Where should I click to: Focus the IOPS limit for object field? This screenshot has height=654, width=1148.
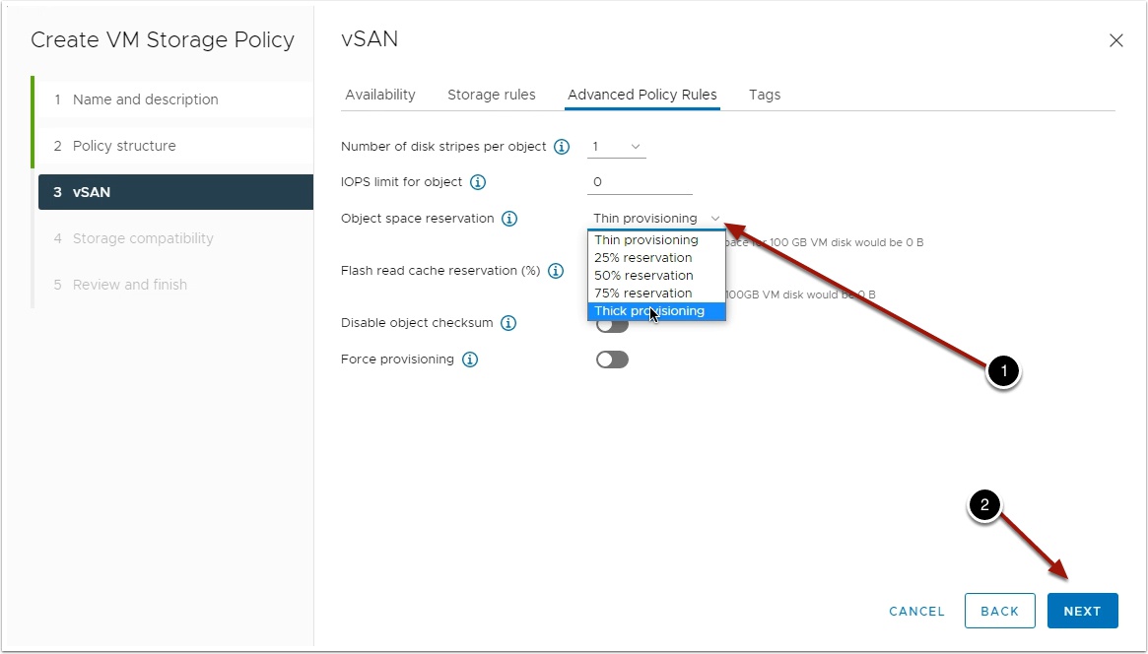(640, 182)
